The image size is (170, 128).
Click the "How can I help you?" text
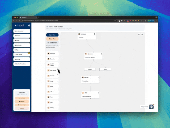[x=90, y=58]
